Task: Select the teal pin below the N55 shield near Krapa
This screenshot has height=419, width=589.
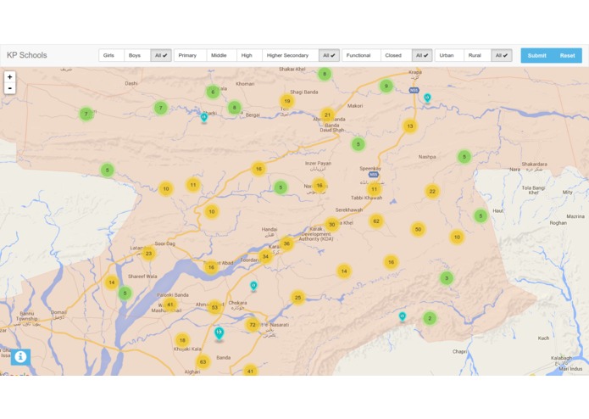Action: pos(427,98)
